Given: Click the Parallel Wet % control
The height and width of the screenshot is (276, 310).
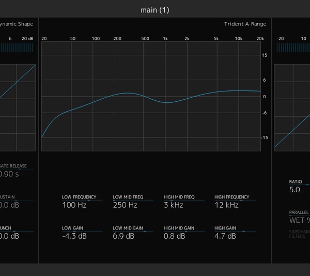Looking at the screenshot, I should click(299, 220).
